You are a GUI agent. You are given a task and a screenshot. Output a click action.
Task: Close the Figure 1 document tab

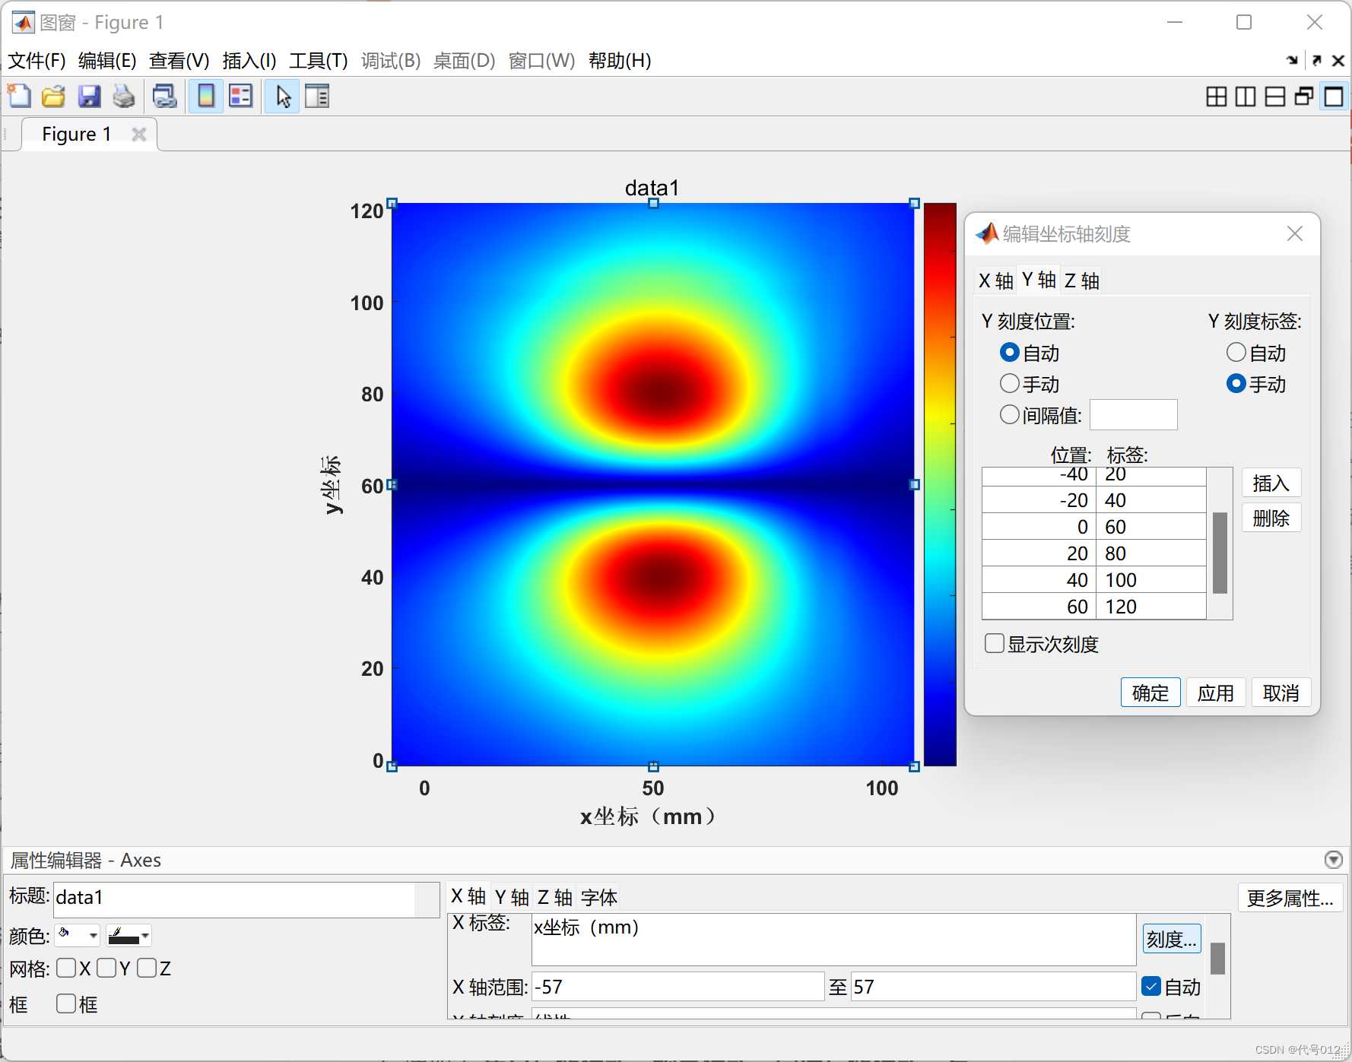tap(139, 135)
